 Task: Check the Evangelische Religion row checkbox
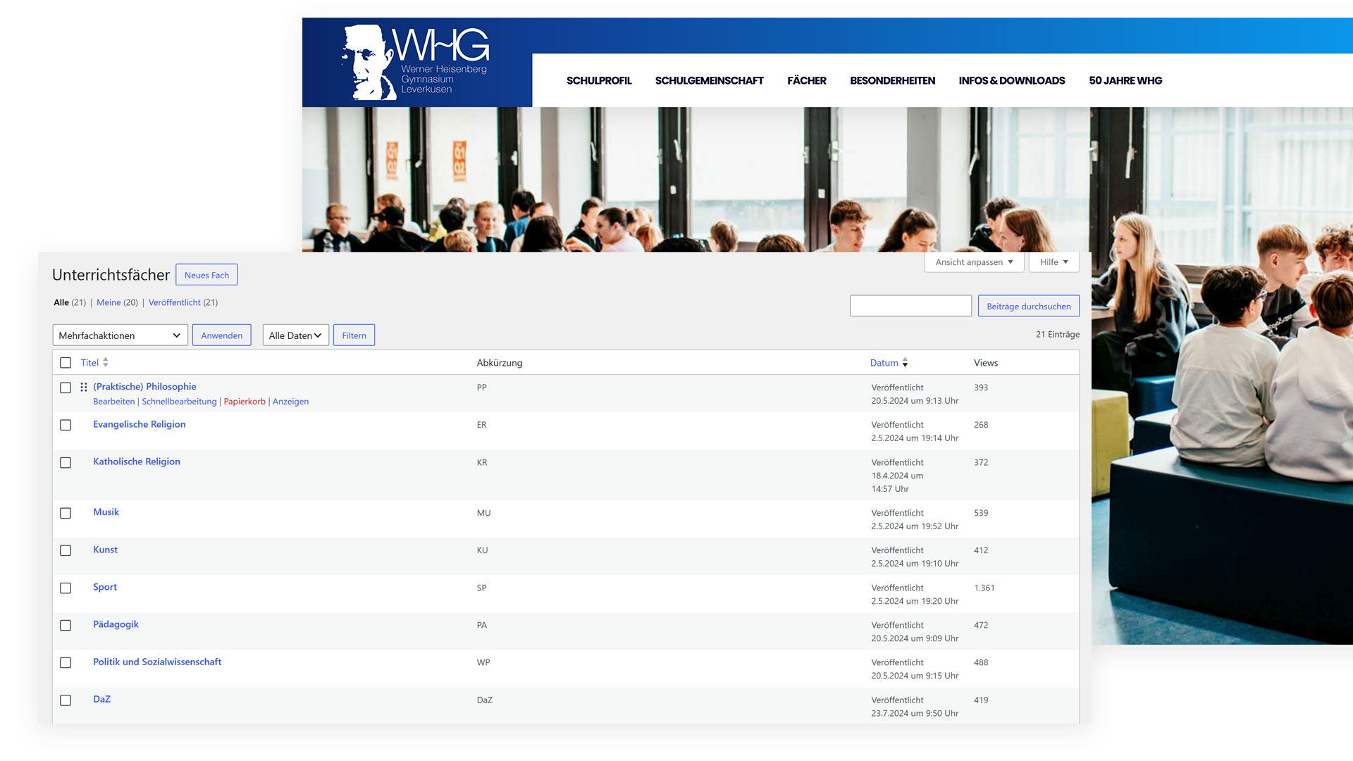click(x=66, y=425)
